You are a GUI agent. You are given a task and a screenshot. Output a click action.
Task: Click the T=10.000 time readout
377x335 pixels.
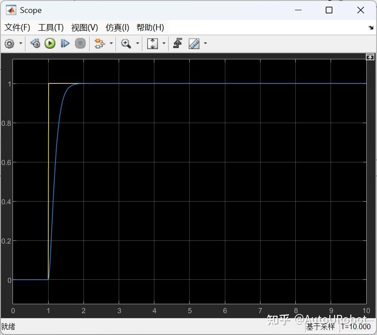coord(356,327)
